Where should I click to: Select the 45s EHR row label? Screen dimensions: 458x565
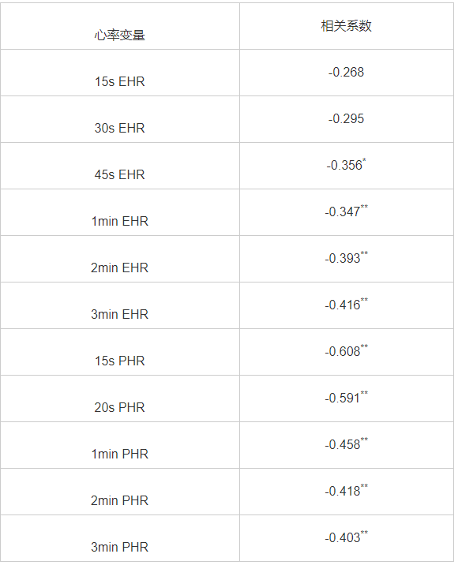click(120, 174)
